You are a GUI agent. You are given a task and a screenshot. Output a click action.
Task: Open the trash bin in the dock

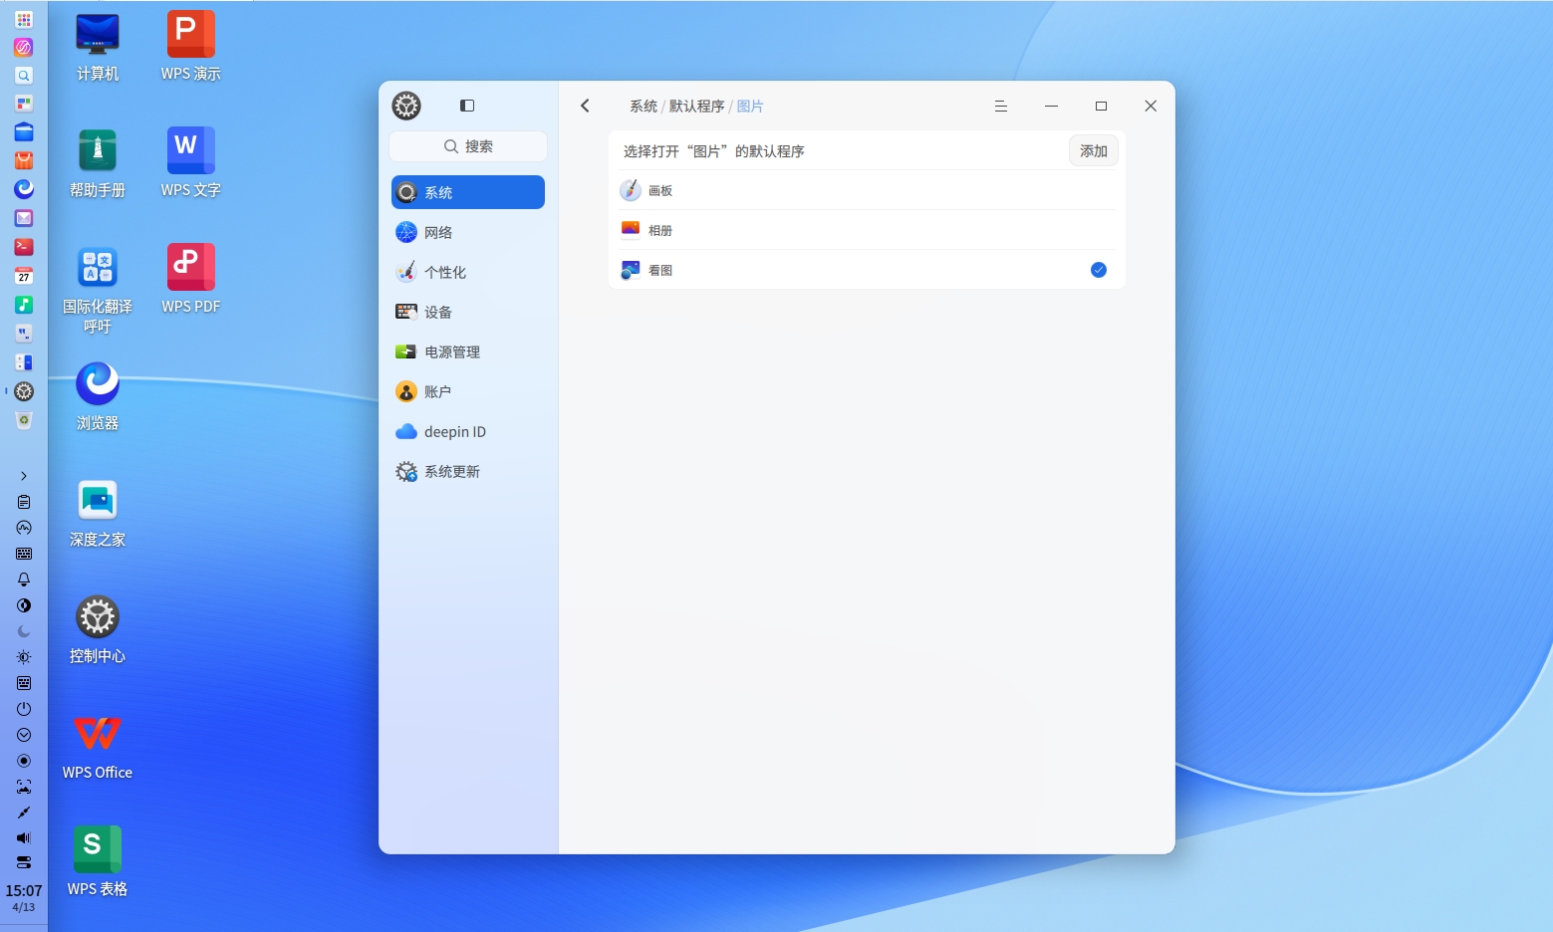coord(24,420)
